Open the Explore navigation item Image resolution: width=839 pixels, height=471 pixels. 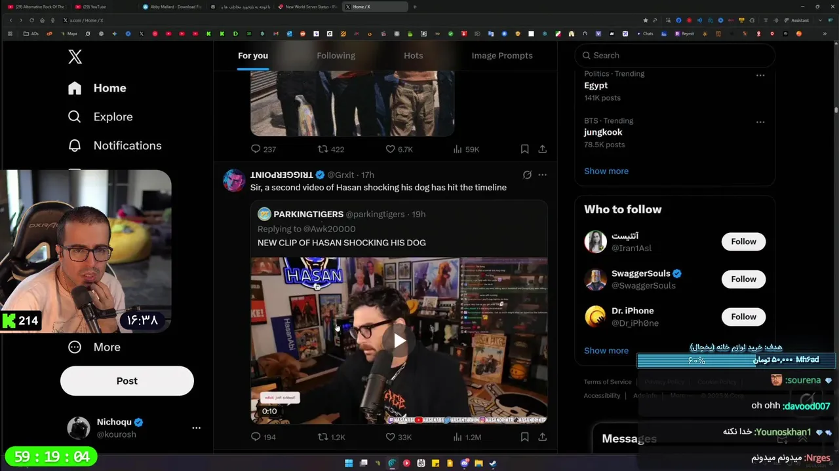(100, 116)
